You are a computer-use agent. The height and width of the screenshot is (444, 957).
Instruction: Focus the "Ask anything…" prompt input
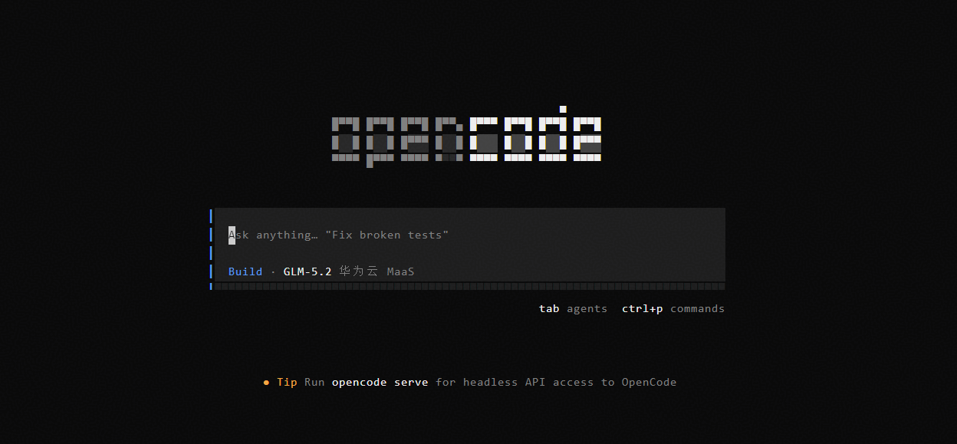point(469,235)
